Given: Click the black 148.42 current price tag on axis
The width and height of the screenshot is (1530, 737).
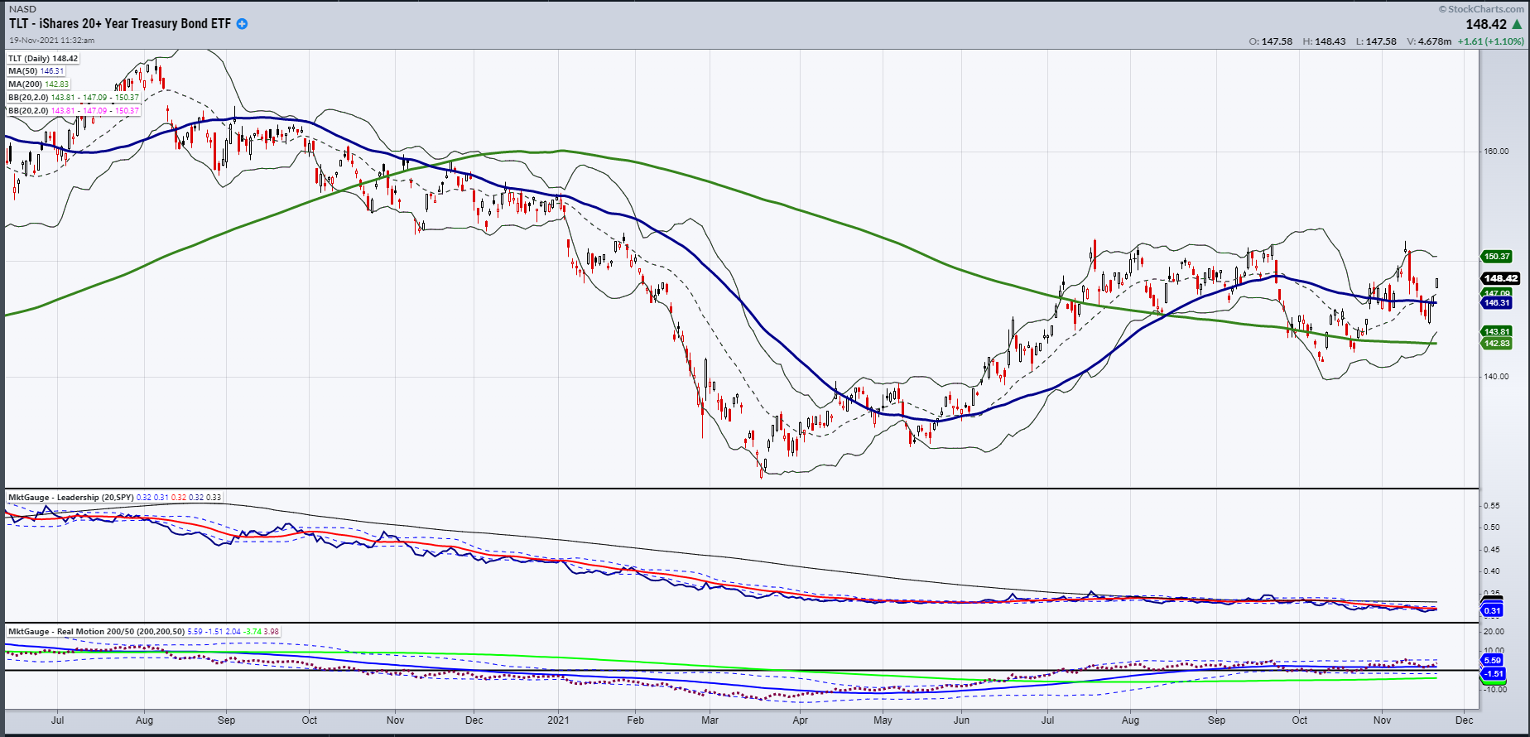Looking at the screenshot, I should click(x=1500, y=278).
